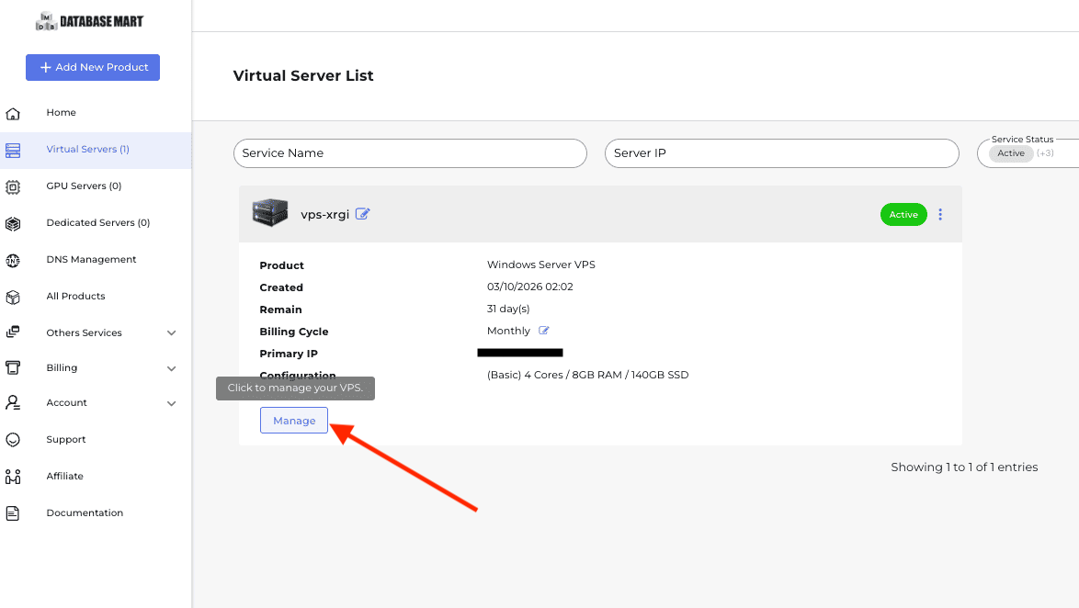Click the Manage button

[x=294, y=421]
